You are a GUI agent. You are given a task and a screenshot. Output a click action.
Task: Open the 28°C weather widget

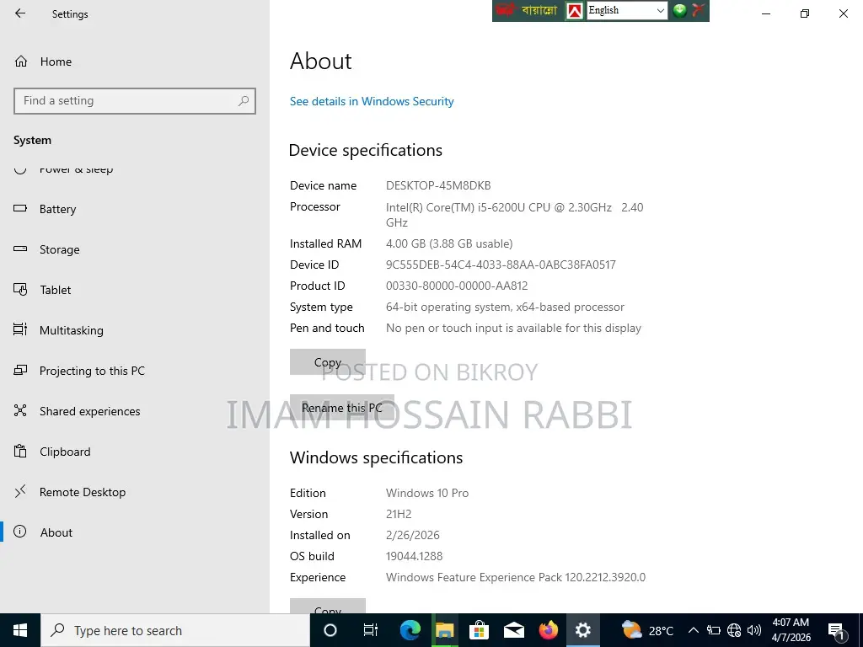pyautogui.click(x=647, y=630)
